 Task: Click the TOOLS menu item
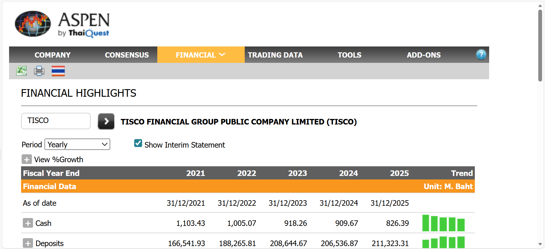(349, 55)
